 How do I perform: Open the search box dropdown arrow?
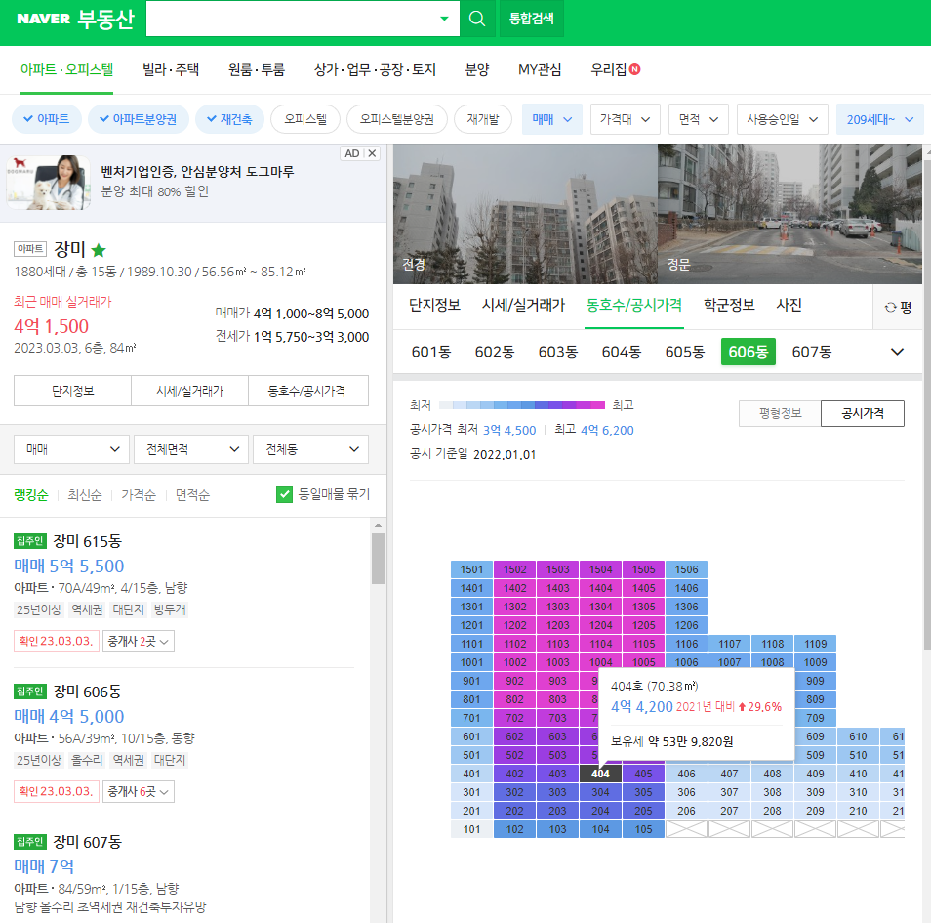pyautogui.click(x=444, y=19)
